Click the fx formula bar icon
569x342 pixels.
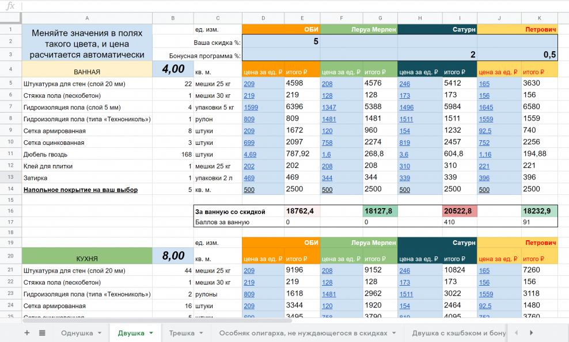[x=10, y=6]
